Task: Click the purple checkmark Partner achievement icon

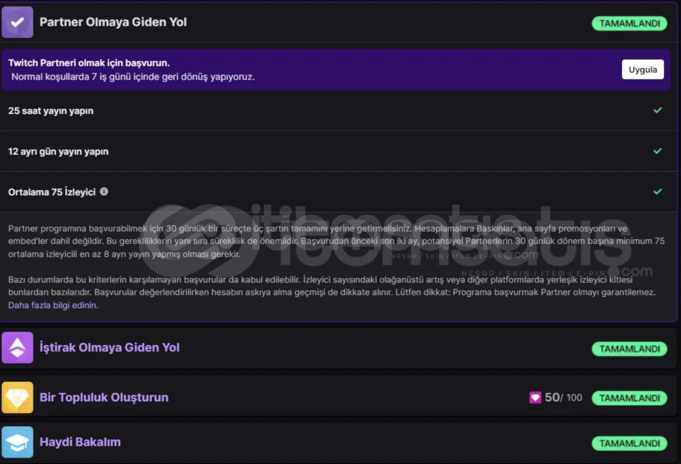Action: coord(17,22)
